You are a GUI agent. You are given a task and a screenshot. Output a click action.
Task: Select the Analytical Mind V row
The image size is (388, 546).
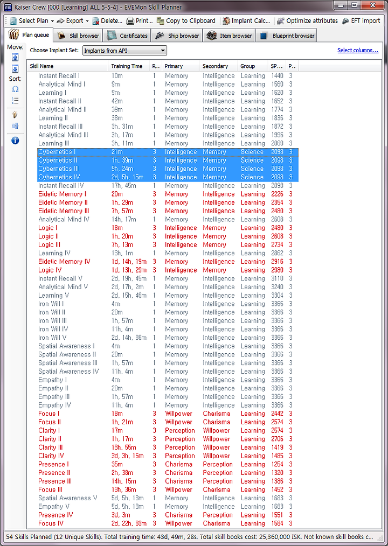point(168,287)
